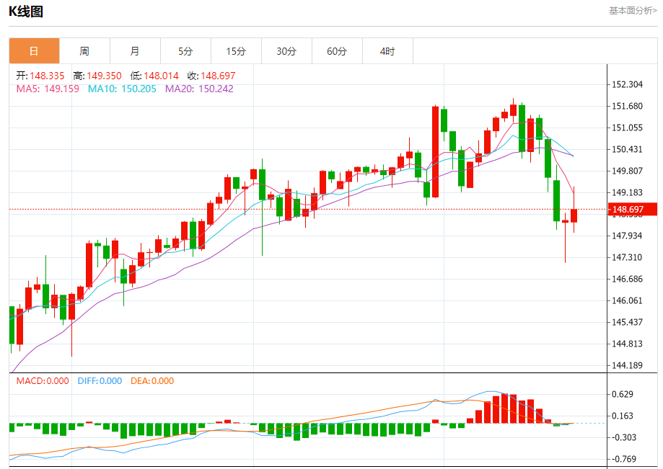Click the red 148.697 current price tag

(x=633, y=210)
